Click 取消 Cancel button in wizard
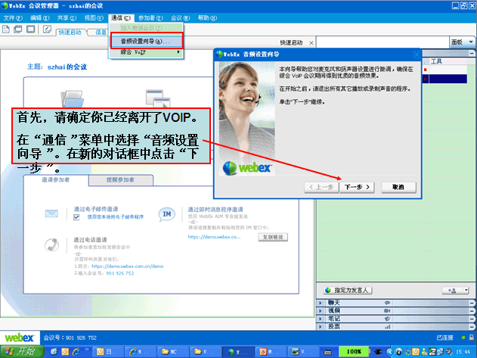Image resolution: width=477 pixels, height=358 pixels. click(398, 187)
